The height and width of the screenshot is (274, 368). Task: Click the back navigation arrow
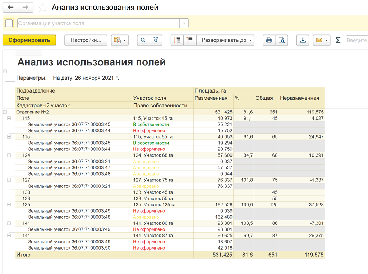tap(10, 8)
